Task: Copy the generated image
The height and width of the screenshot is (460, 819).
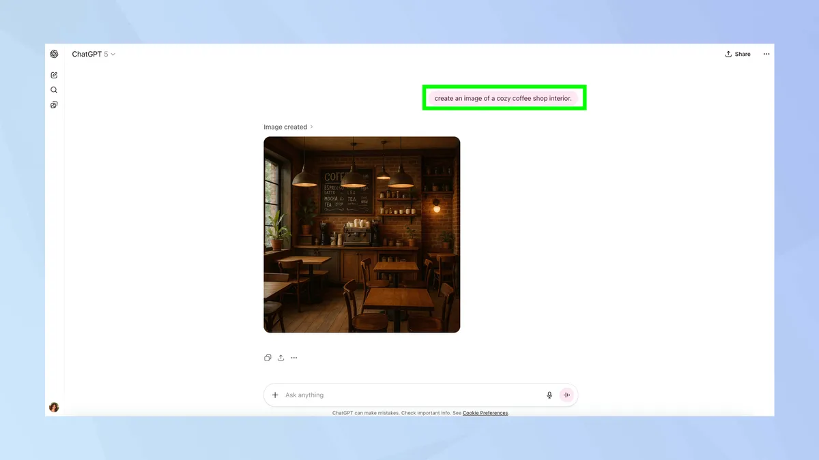Action: coord(267,357)
